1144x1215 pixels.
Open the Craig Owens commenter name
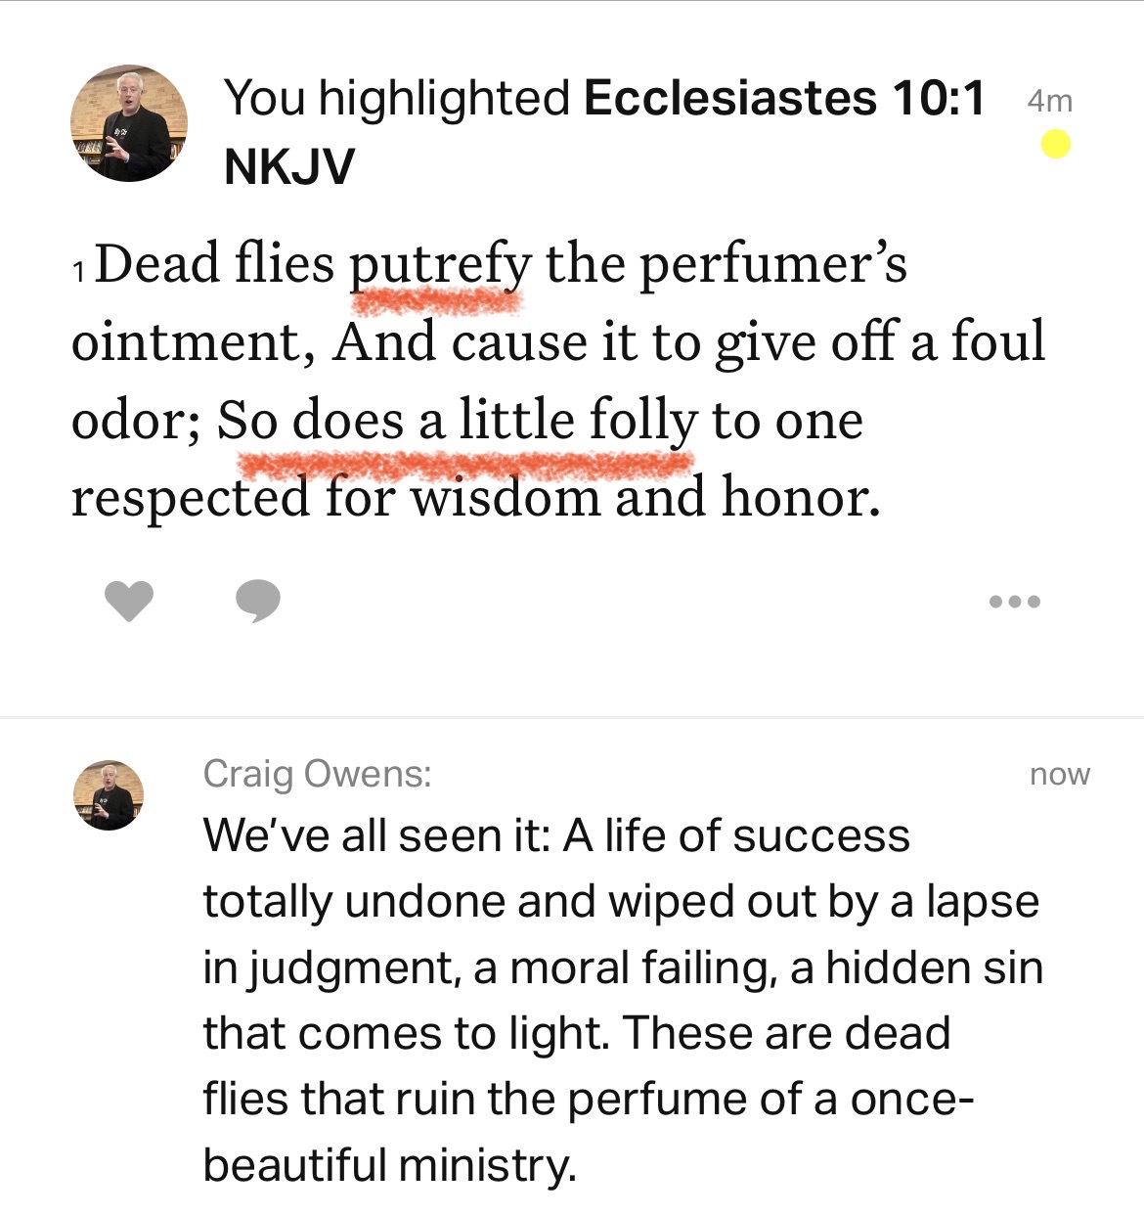pyautogui.click(x=317, y=774)
